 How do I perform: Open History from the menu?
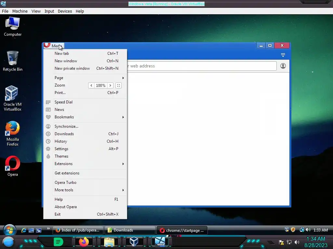85,141
